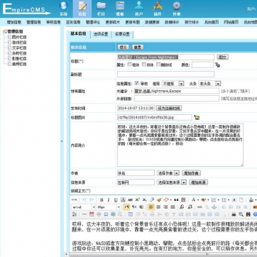
Task: Click the title color input box
Action: tap(202, 65)
